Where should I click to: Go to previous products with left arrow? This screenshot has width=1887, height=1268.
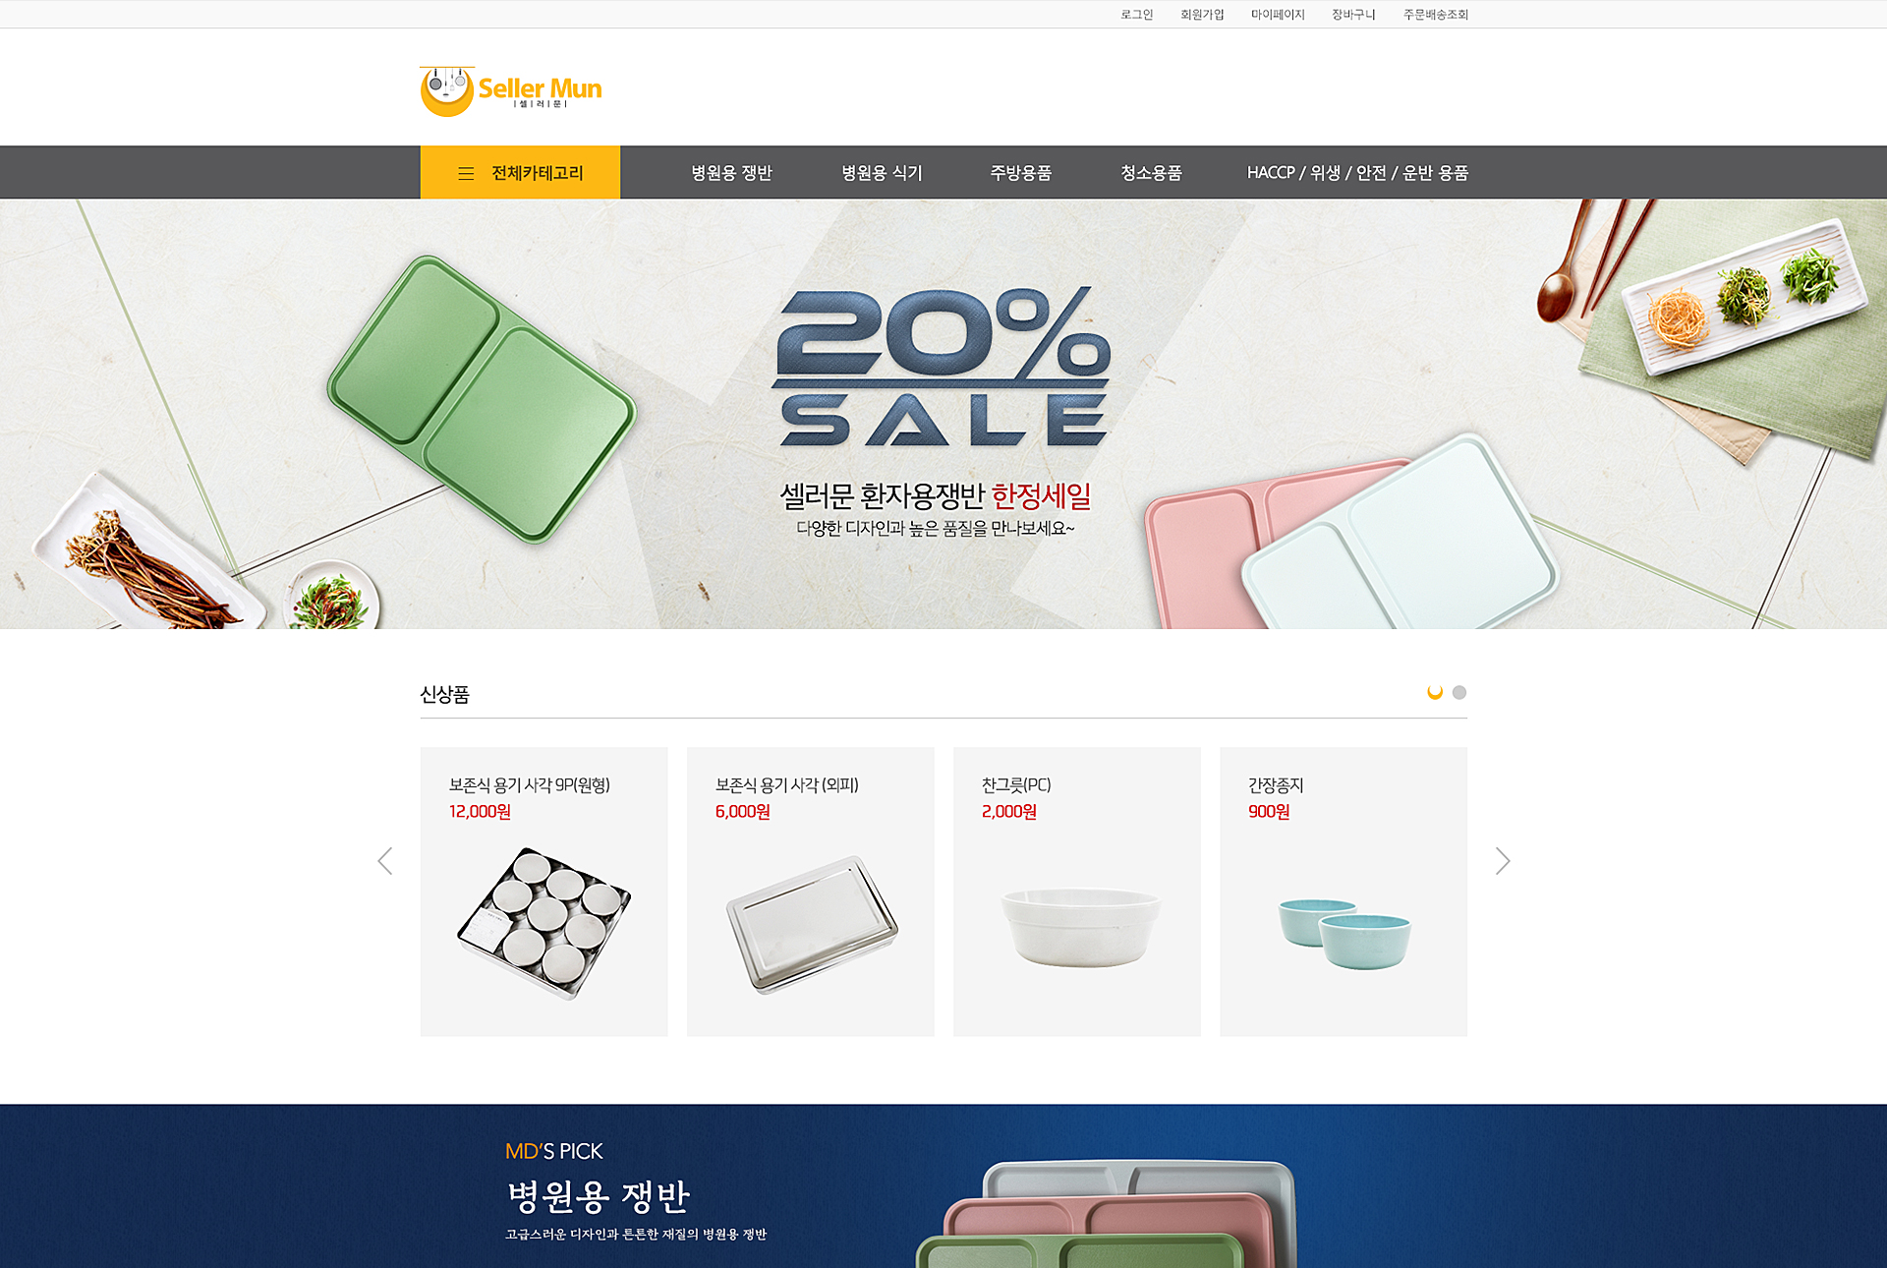pyautogui.click(x=385, y=861)
